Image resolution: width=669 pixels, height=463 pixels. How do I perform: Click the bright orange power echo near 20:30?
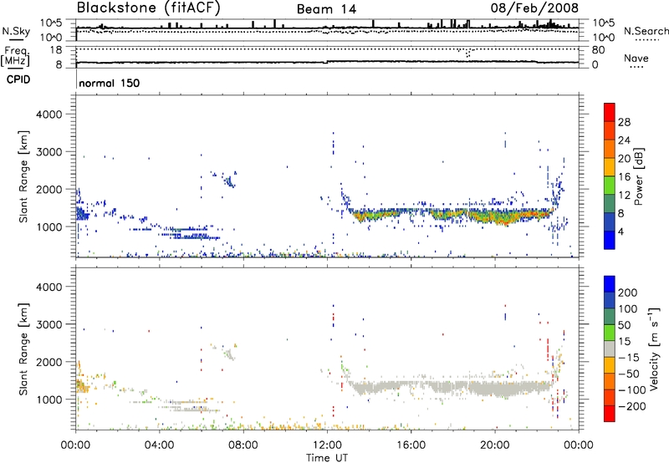click(505, 221)
